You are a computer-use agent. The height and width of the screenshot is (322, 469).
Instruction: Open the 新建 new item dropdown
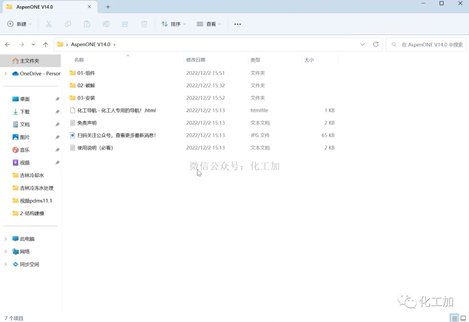(20, 24)
